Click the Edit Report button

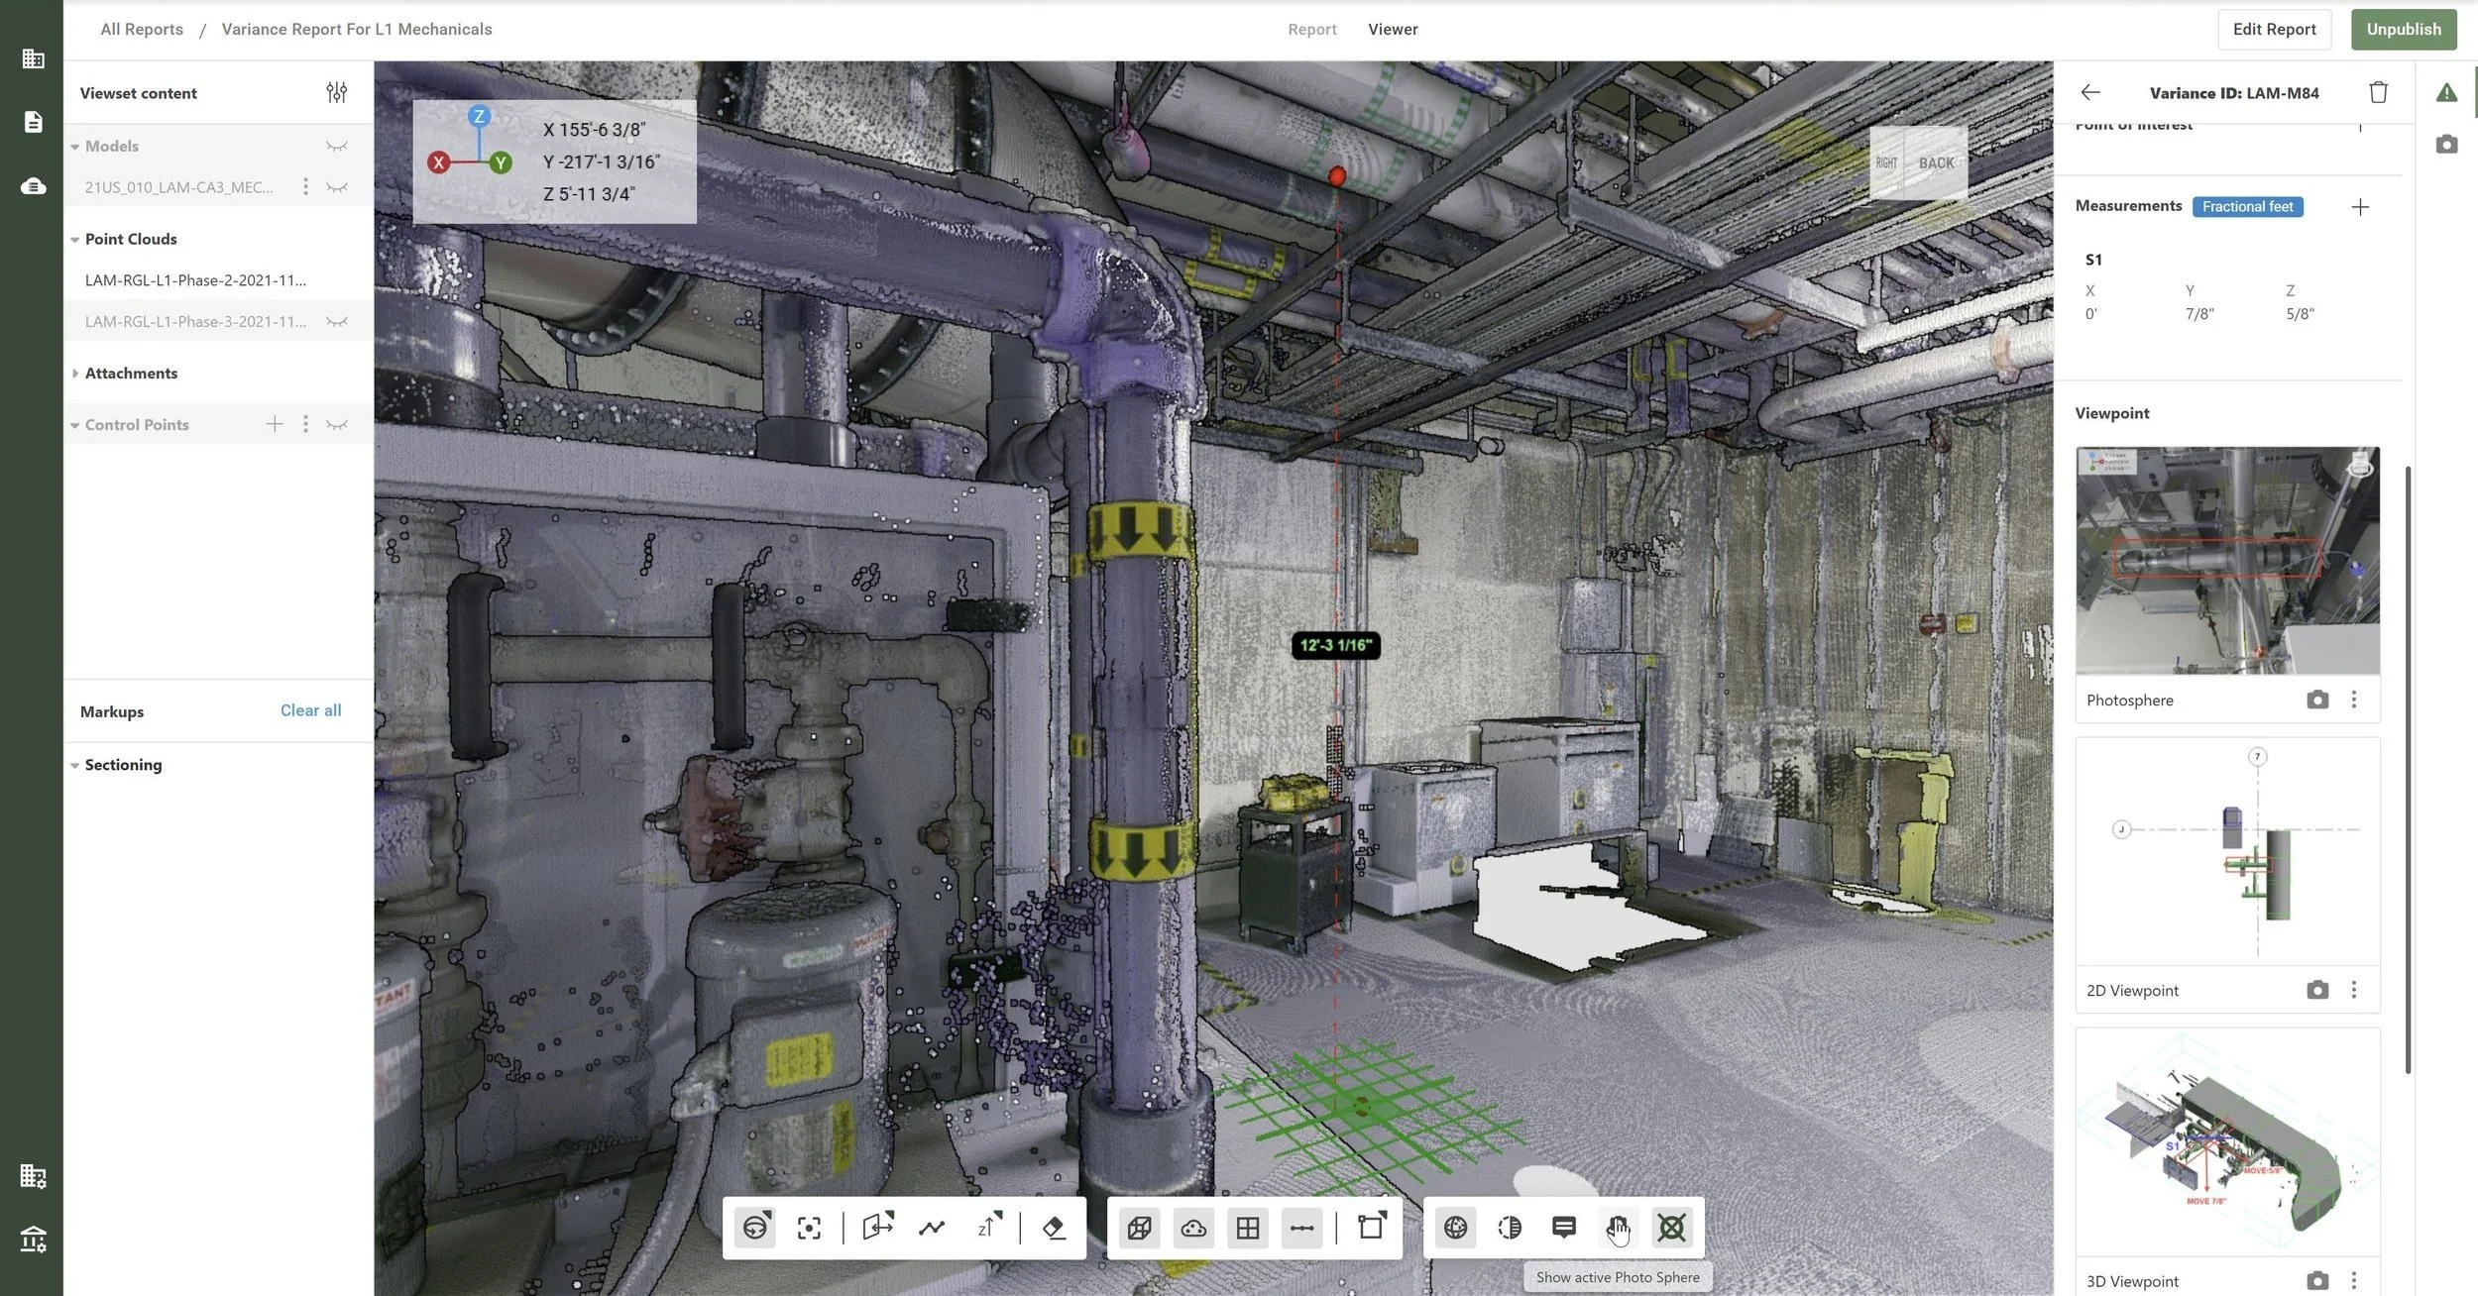(x=2274, y=30)
